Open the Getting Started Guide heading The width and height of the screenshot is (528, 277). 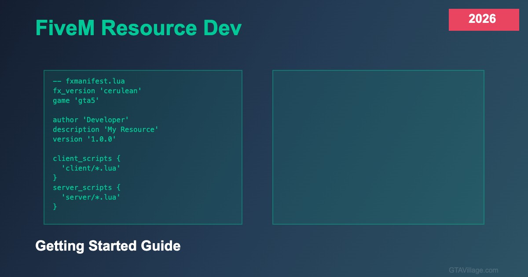108,246
